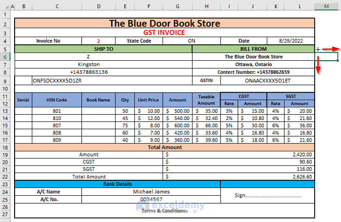Click the 'Invoice No' label cell
Viewport: 341px width, 222px height.
tap(48, 41)
